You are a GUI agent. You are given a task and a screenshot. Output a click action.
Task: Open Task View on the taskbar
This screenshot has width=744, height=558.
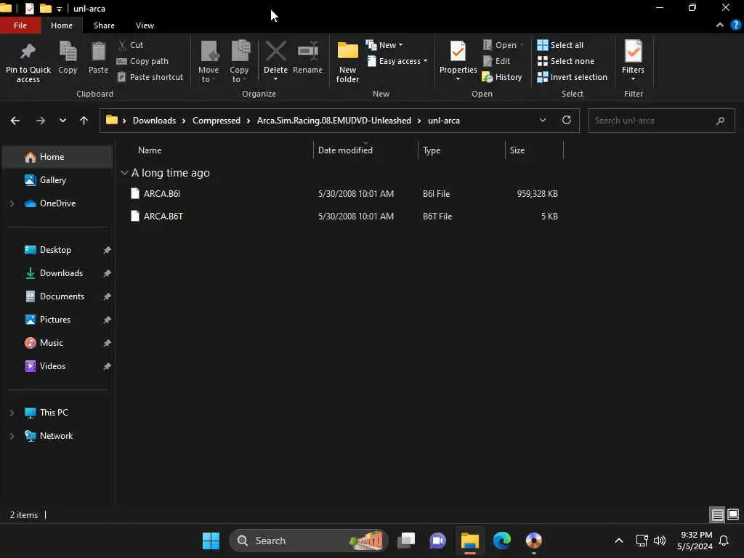click(x=406, y=541)
